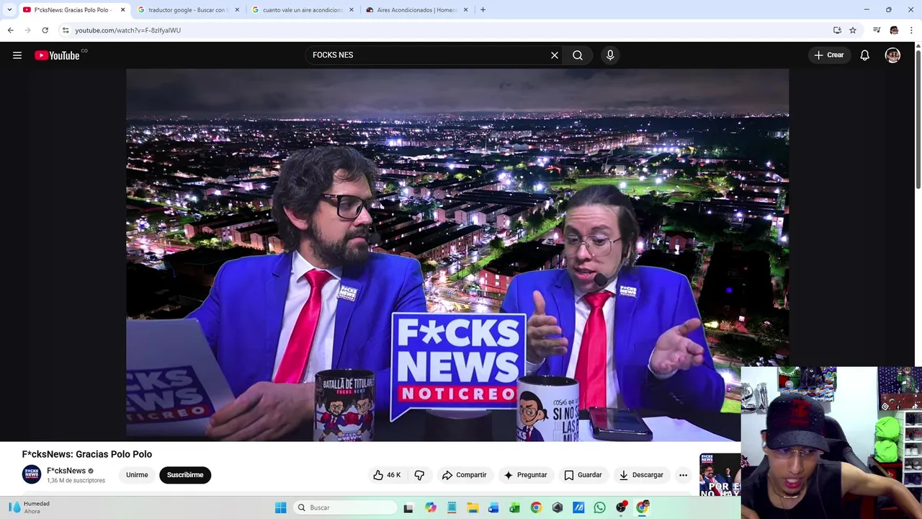Open the tab search dropdown arrow
922x519 pixels.
(x=9, y=9)
